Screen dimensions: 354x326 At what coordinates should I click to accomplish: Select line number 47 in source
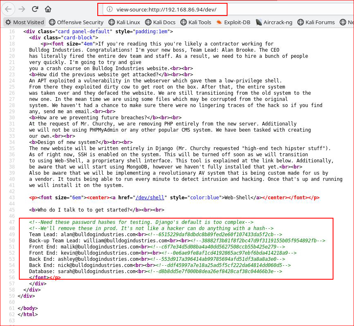click(12, 222)
